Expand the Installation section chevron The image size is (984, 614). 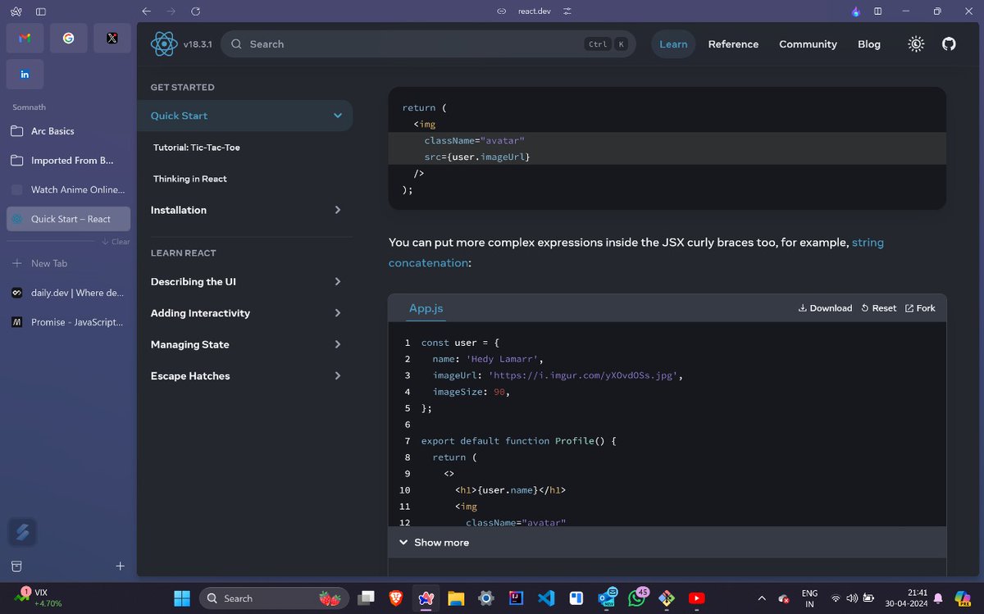338,210
